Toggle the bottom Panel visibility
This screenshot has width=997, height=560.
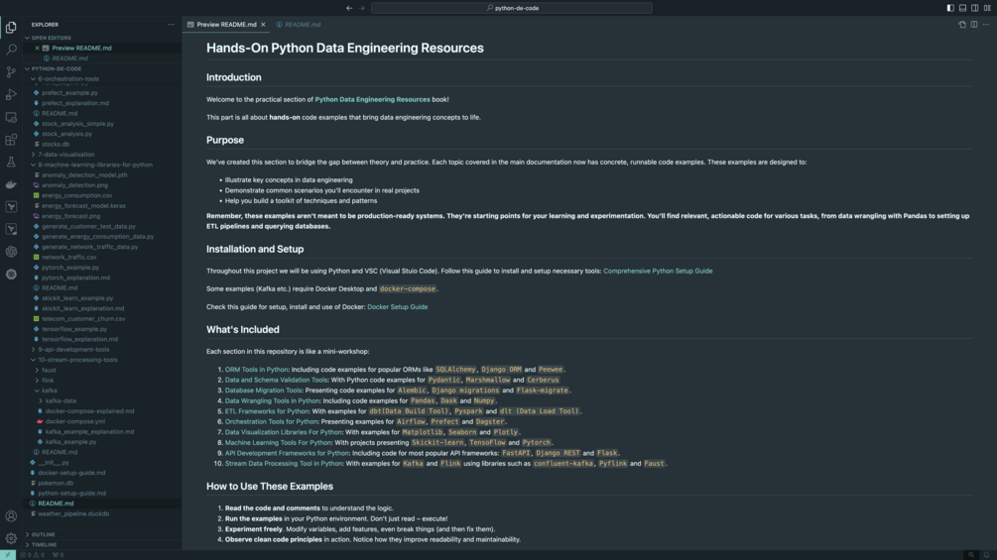962,8
